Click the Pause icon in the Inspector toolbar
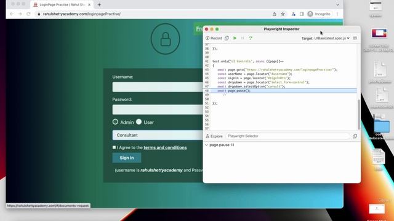The height and width of the screenshot is (221, 394). [243, 38]
